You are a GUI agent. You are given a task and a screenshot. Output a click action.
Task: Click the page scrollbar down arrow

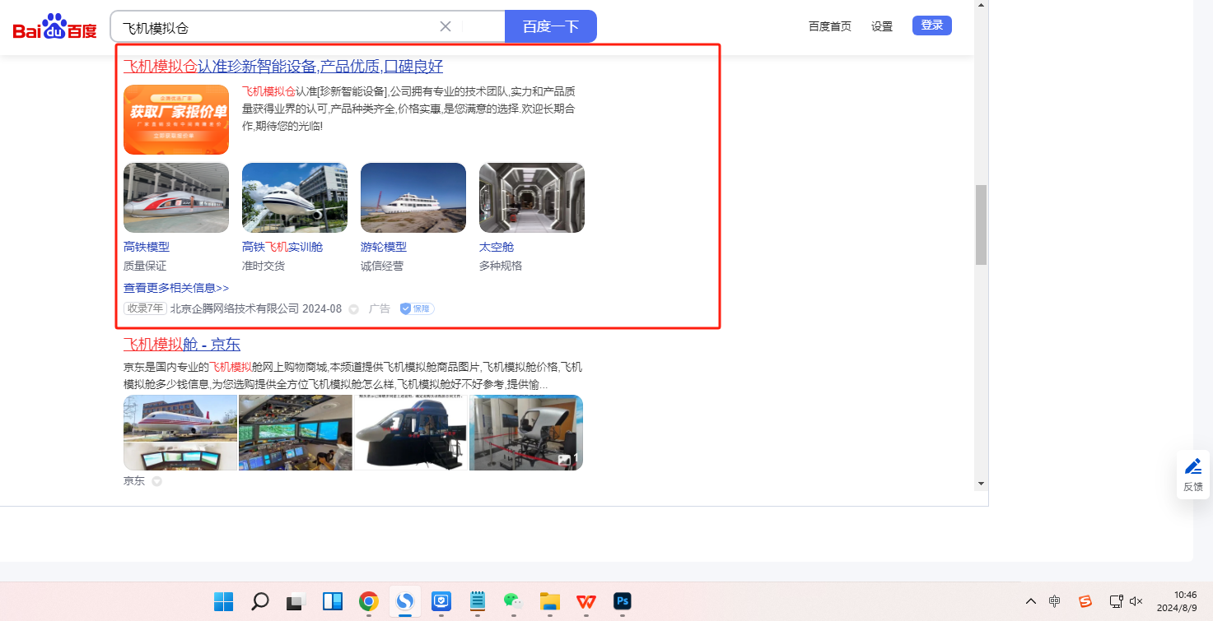tap(981, 483)
